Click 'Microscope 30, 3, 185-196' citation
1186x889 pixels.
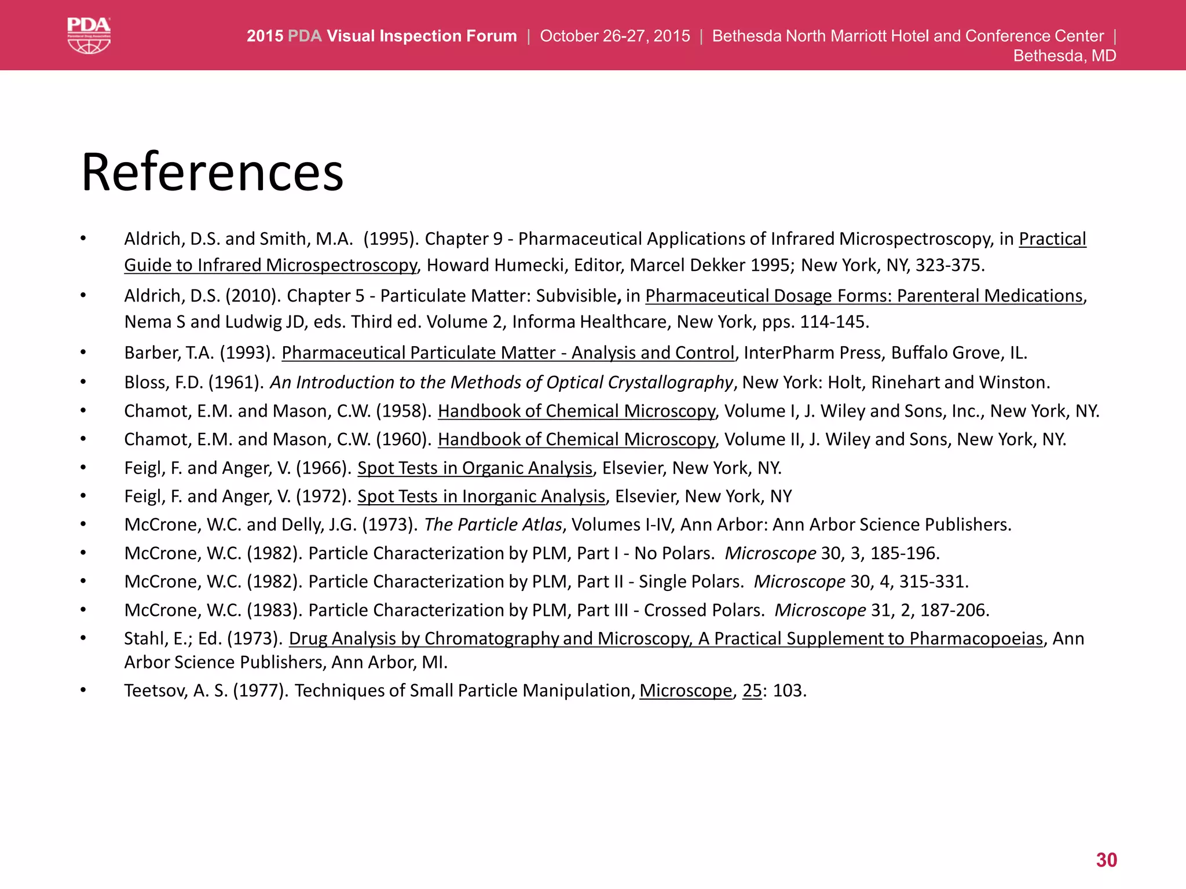click(x=832, y=553)
